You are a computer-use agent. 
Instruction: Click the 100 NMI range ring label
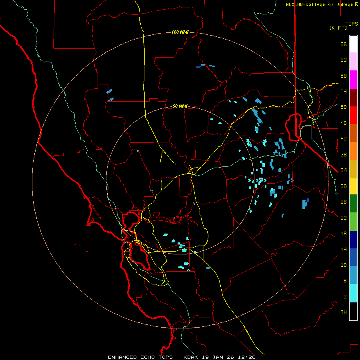pos(180,32)
